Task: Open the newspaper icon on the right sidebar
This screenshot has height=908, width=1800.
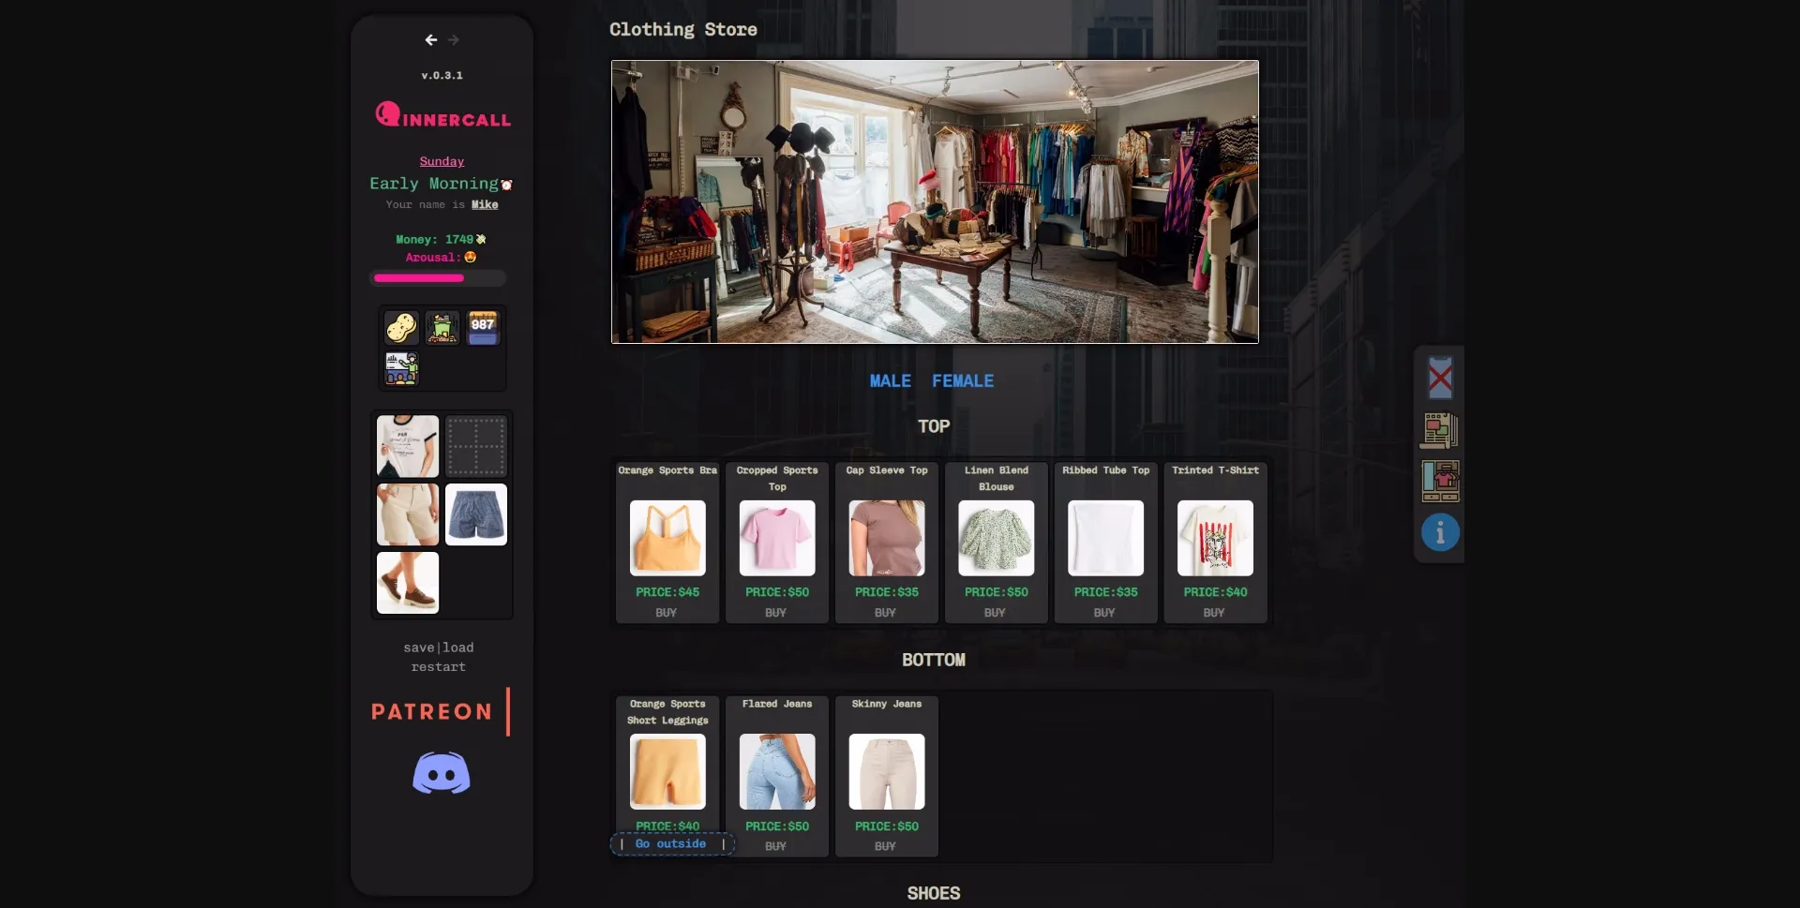Action: (1439, 430)
